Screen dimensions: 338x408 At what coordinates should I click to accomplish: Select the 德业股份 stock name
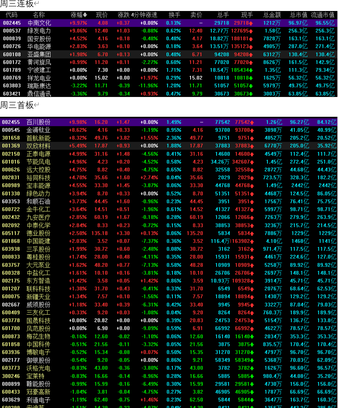(x=38, y=233)
